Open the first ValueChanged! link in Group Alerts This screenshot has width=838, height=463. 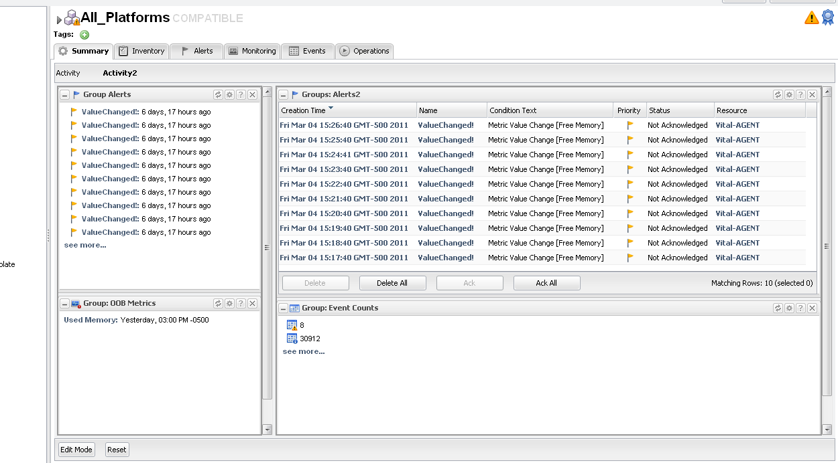coord(109,112)
